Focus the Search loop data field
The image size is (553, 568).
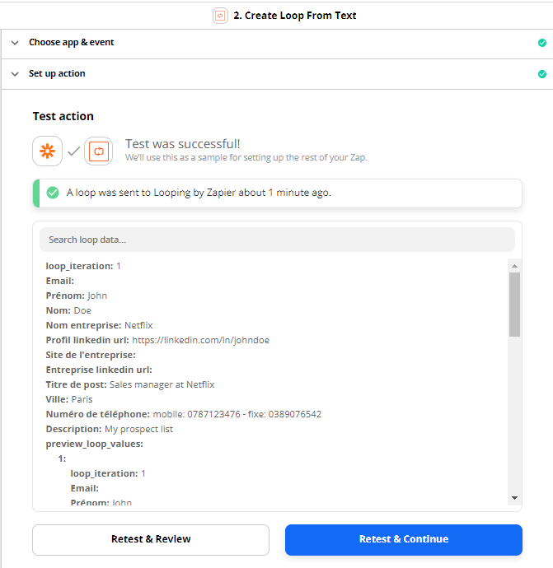coord(277,240)
